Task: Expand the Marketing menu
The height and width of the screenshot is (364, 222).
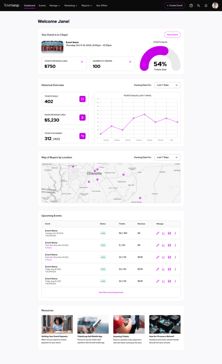Action: (71, 6)
